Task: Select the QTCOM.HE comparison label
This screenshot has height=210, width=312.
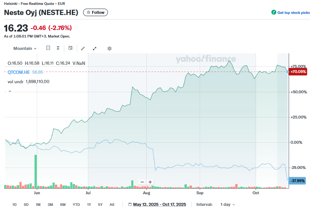Action: coord(19,72)
